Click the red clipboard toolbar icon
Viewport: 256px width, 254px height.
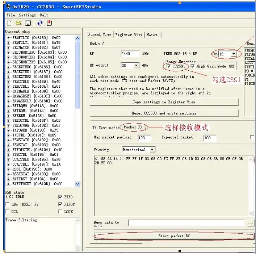point(49,23)
